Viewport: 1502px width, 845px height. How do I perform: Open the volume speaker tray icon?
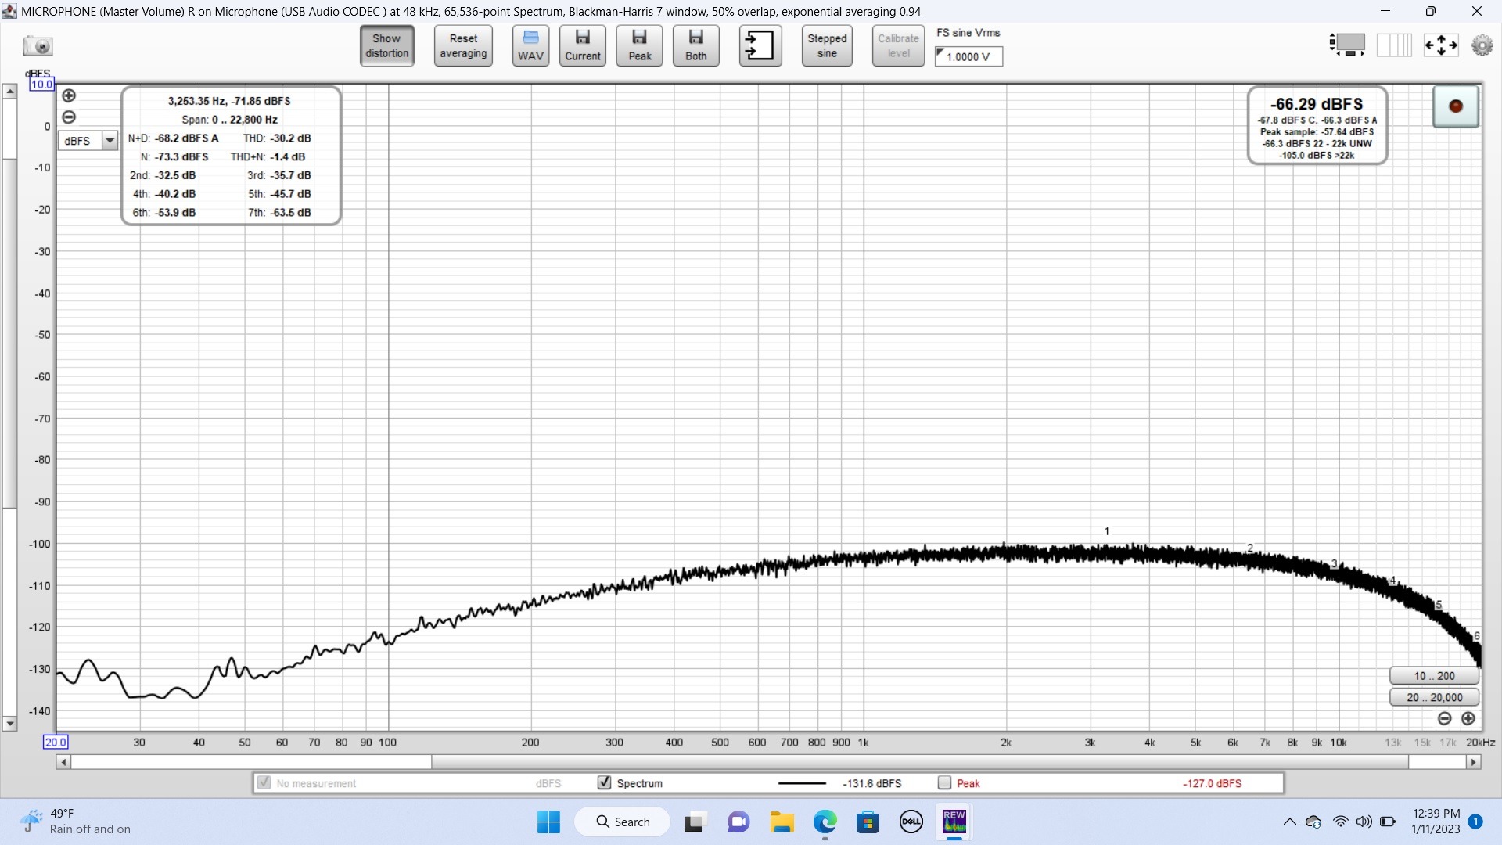click(1364, 822)
